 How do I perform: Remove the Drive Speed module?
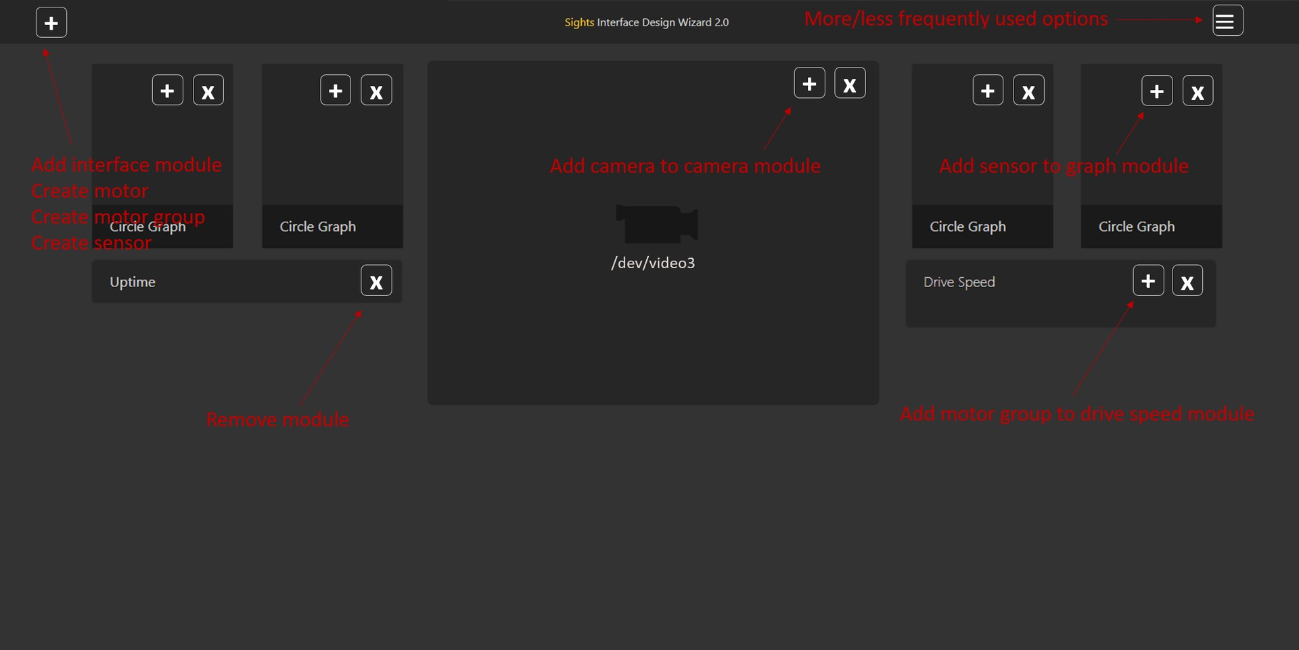[x=1187, y=280]
